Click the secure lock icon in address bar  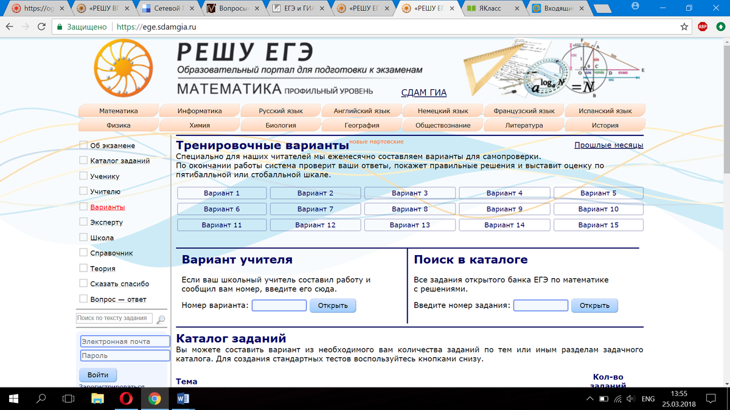pos(59,27)
